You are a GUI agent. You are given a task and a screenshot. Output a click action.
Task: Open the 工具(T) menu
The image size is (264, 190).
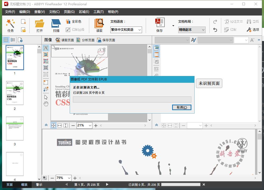coord(98,12)
